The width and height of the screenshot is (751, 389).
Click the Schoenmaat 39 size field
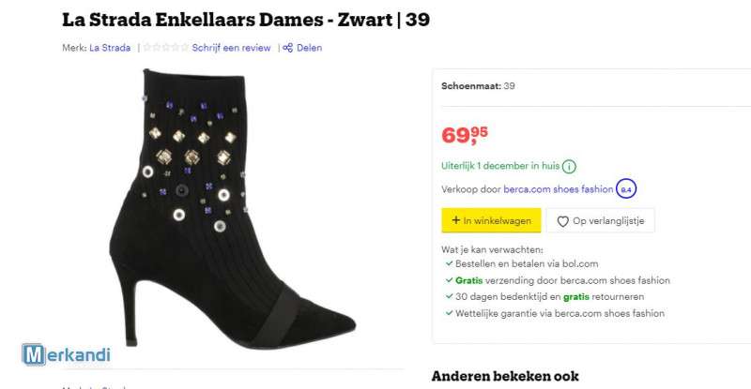click(478, 86)
